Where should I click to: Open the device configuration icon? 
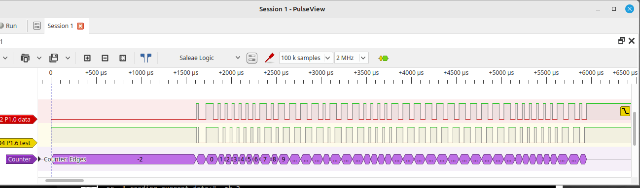252,58
